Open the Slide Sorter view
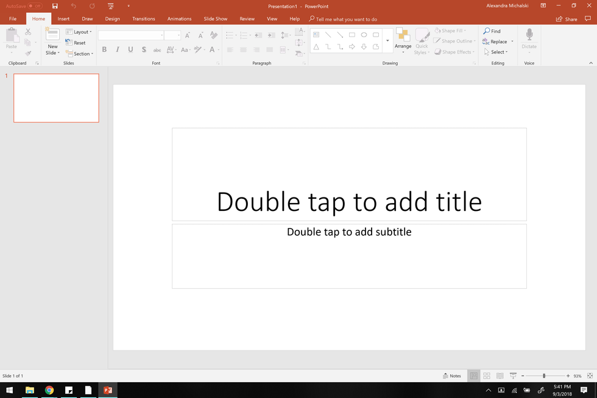 [x=487, y=376]
